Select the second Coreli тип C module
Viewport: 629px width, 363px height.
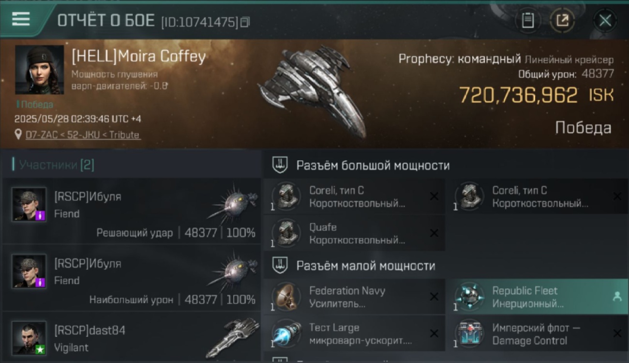(537, 197)
